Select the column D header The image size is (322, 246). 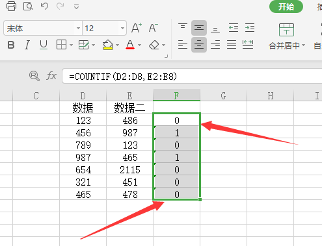(x=83, y=95)
